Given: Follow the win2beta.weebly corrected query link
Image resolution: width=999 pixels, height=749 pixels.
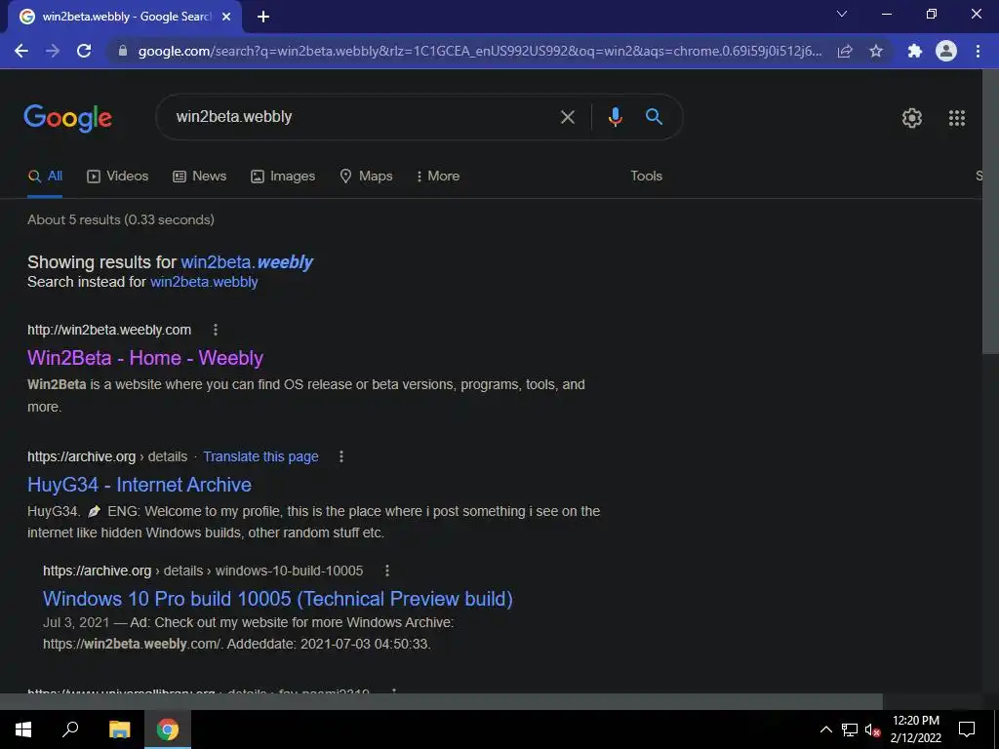Looking at the screenshot, I should tap(247, 262).
